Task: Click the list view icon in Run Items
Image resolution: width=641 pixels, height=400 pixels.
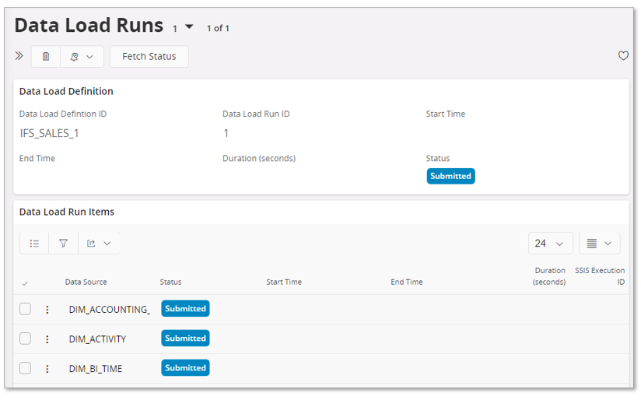Action: tap(34, 244)
